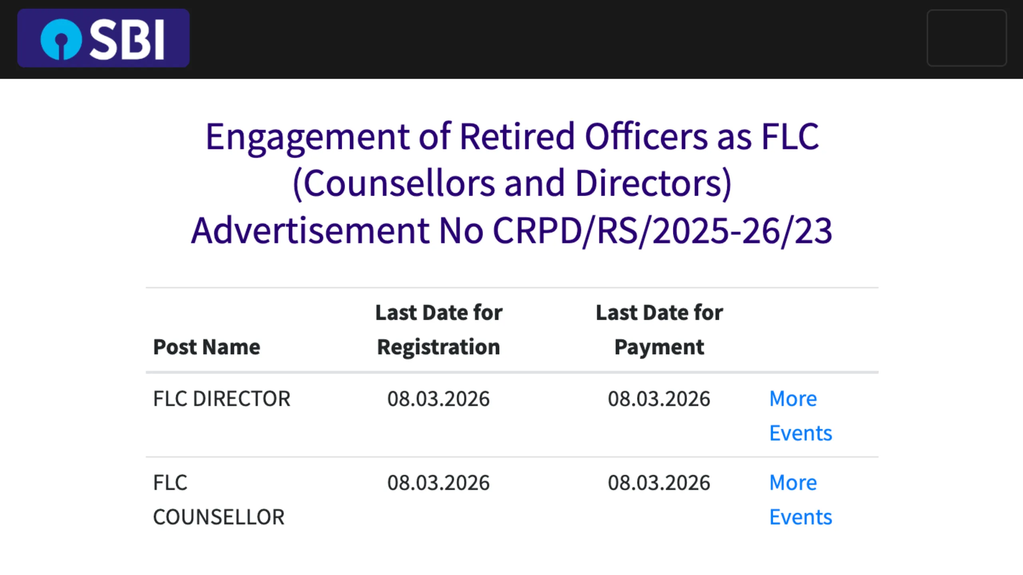Select the FLC COUNSELLOR row
Screen dimensions: 1023x575
click(218, 499)
